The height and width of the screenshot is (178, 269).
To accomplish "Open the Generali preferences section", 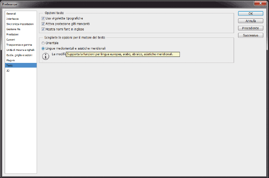I will point(11,14).
